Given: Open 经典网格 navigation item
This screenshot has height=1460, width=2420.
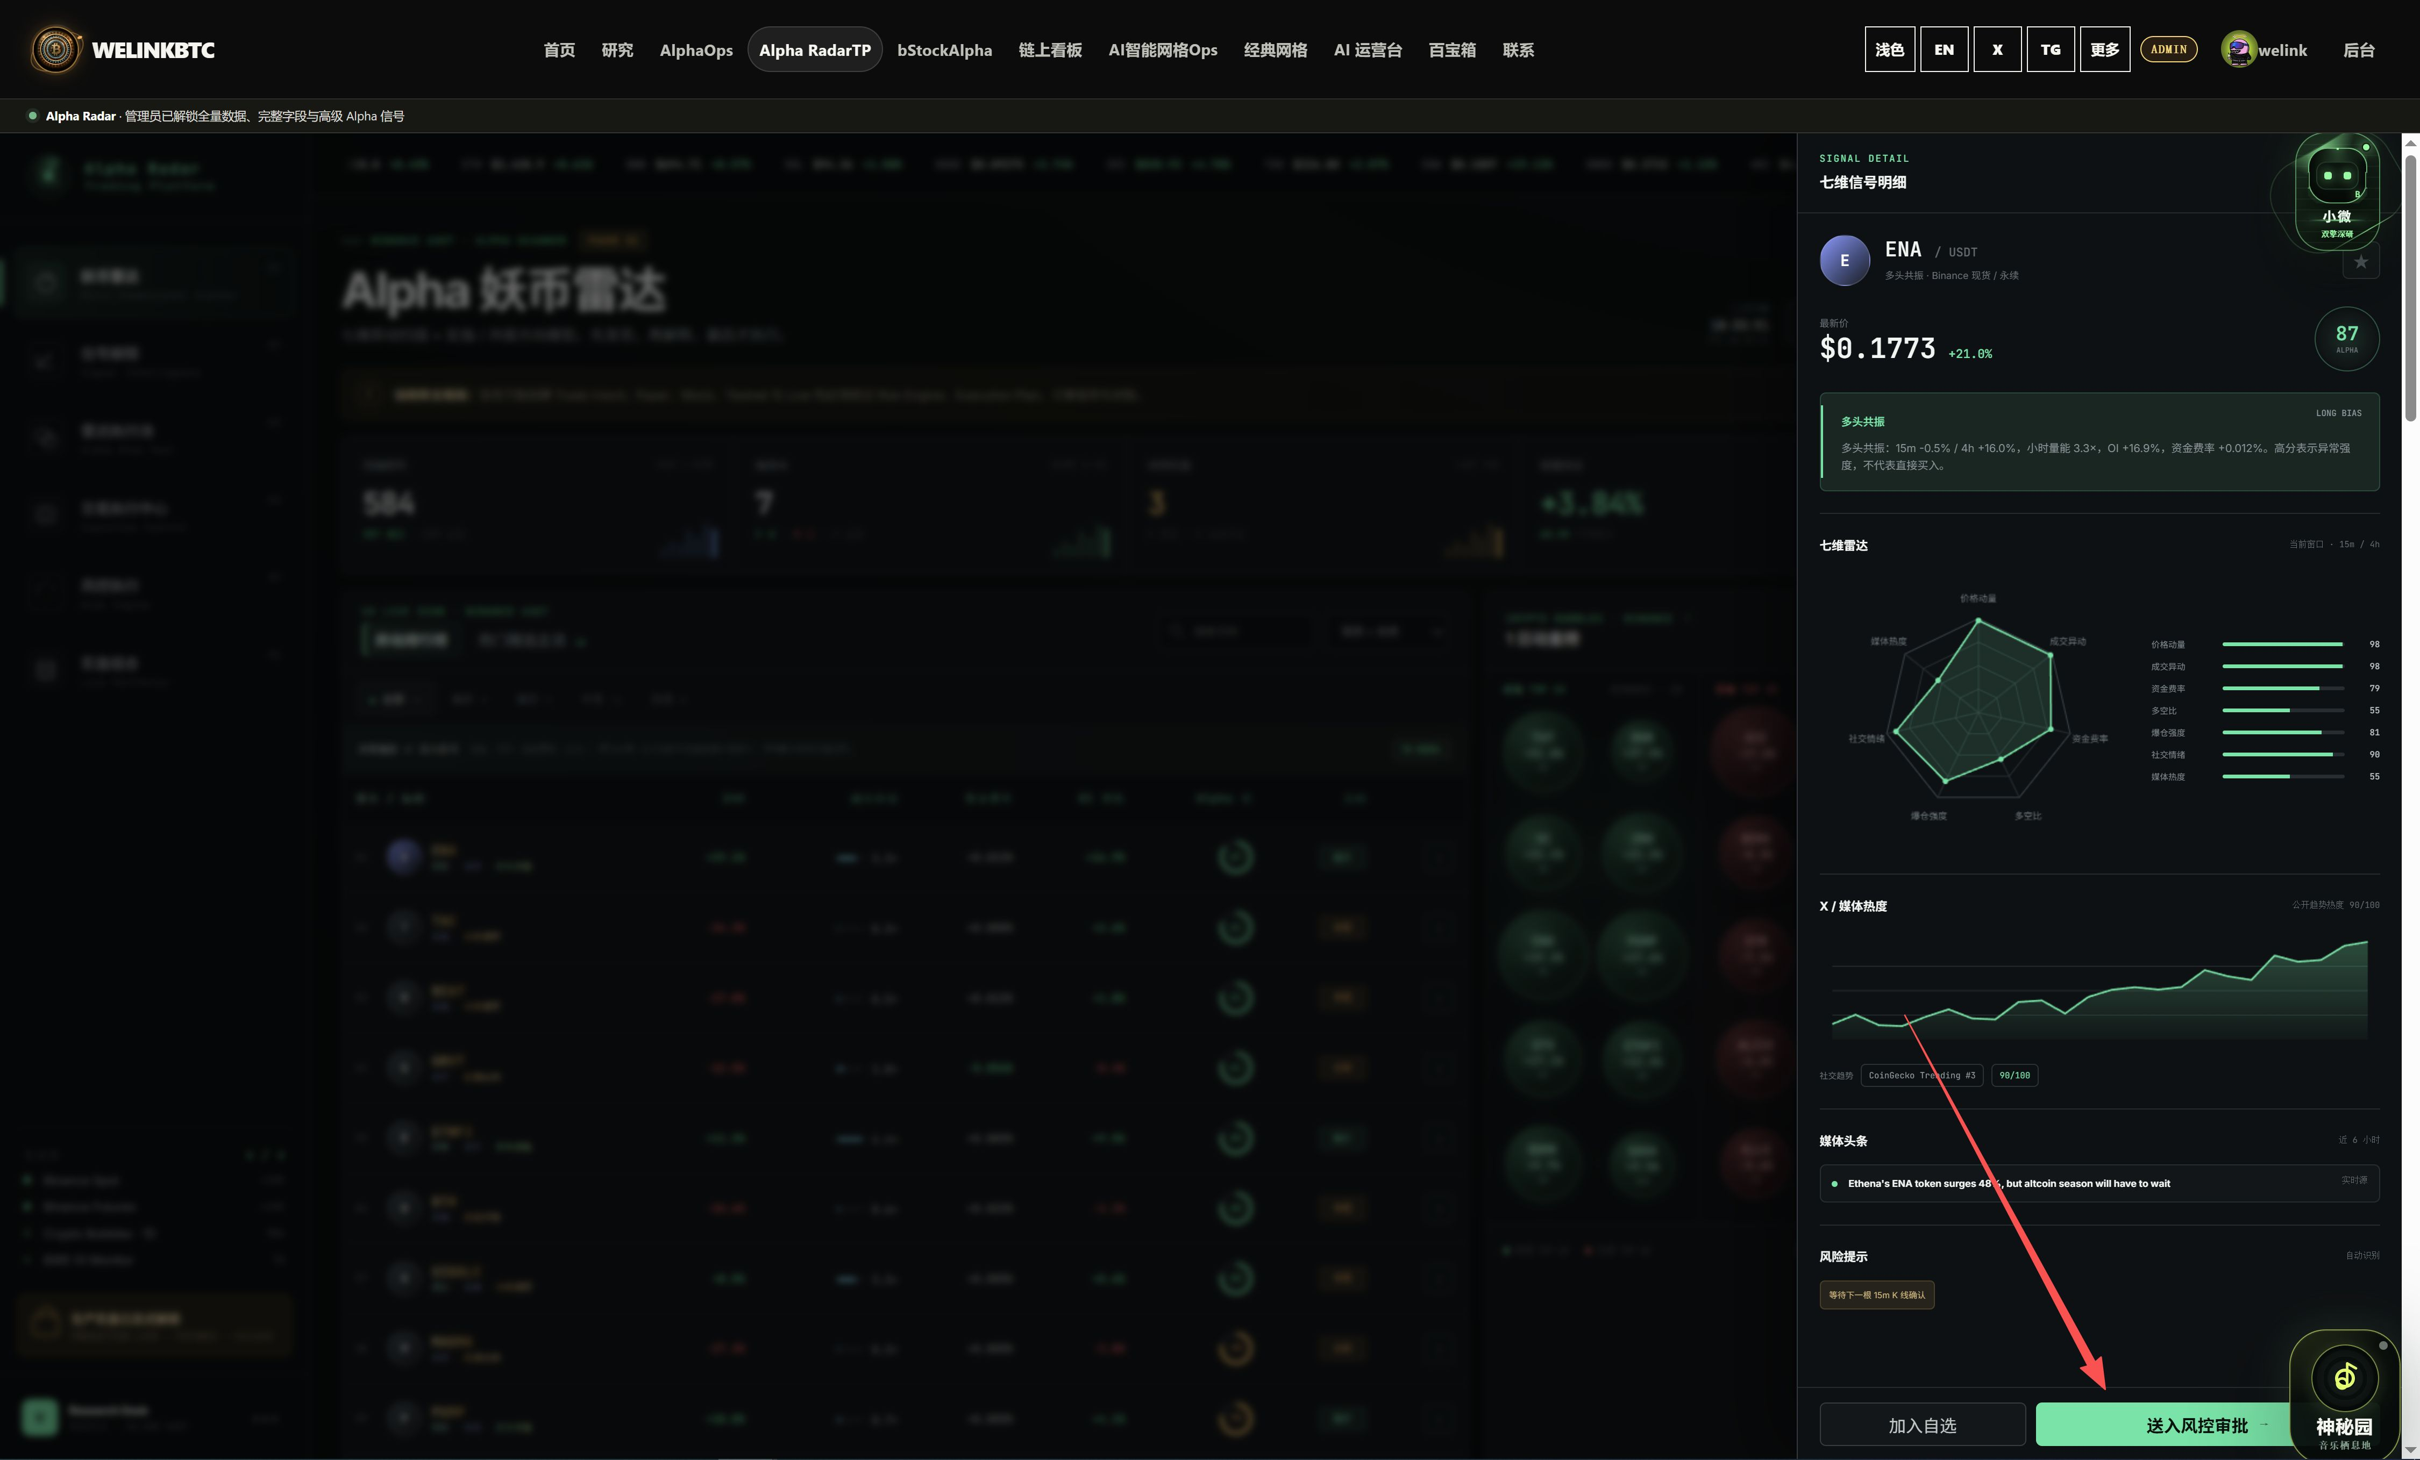Looking at the screenshot, I should pyautogui.click(x=1275, y=50).
